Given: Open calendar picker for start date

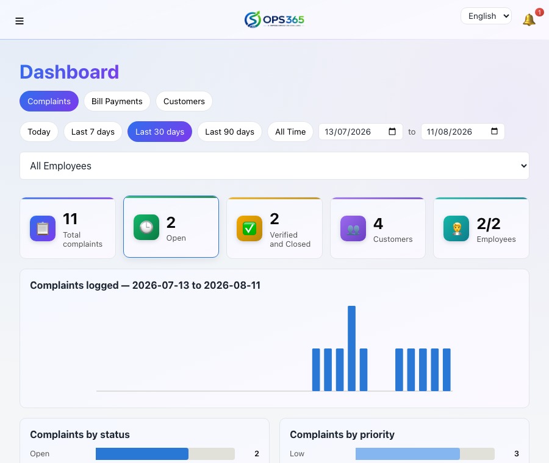Looking at the screenshot, I should click(392, 132).
